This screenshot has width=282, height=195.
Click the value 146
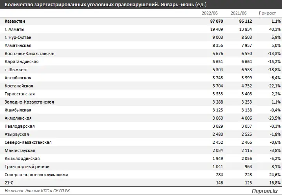(x=219, y=182)
